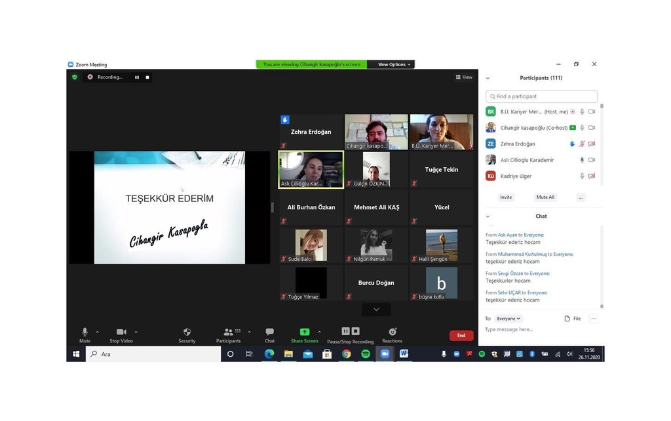Click the Mute All button
Screen dimensions: 671x421
[x=545, y=197]
